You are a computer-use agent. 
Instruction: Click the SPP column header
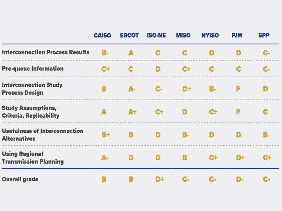click(x=264, y=35)
